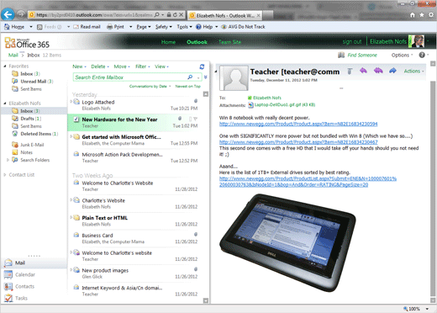Screen dimensions: 437x313
Task: Collapse the Favorites folder group
Action: [x=5, y=66]
